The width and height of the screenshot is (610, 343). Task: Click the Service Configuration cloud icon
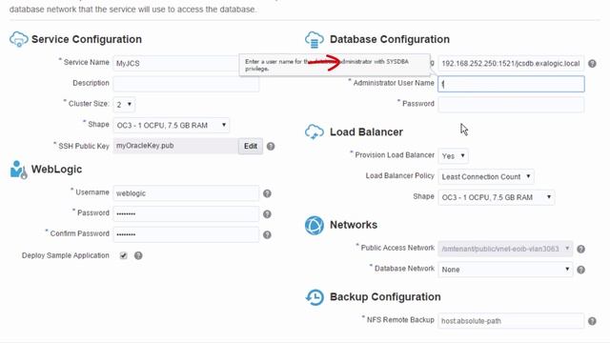19,39
